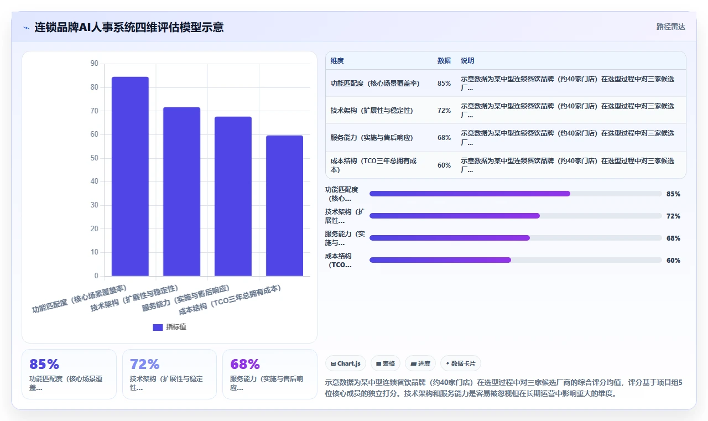Click the 85% value beside 功能匹配度 progress

(x=673, y=194)
